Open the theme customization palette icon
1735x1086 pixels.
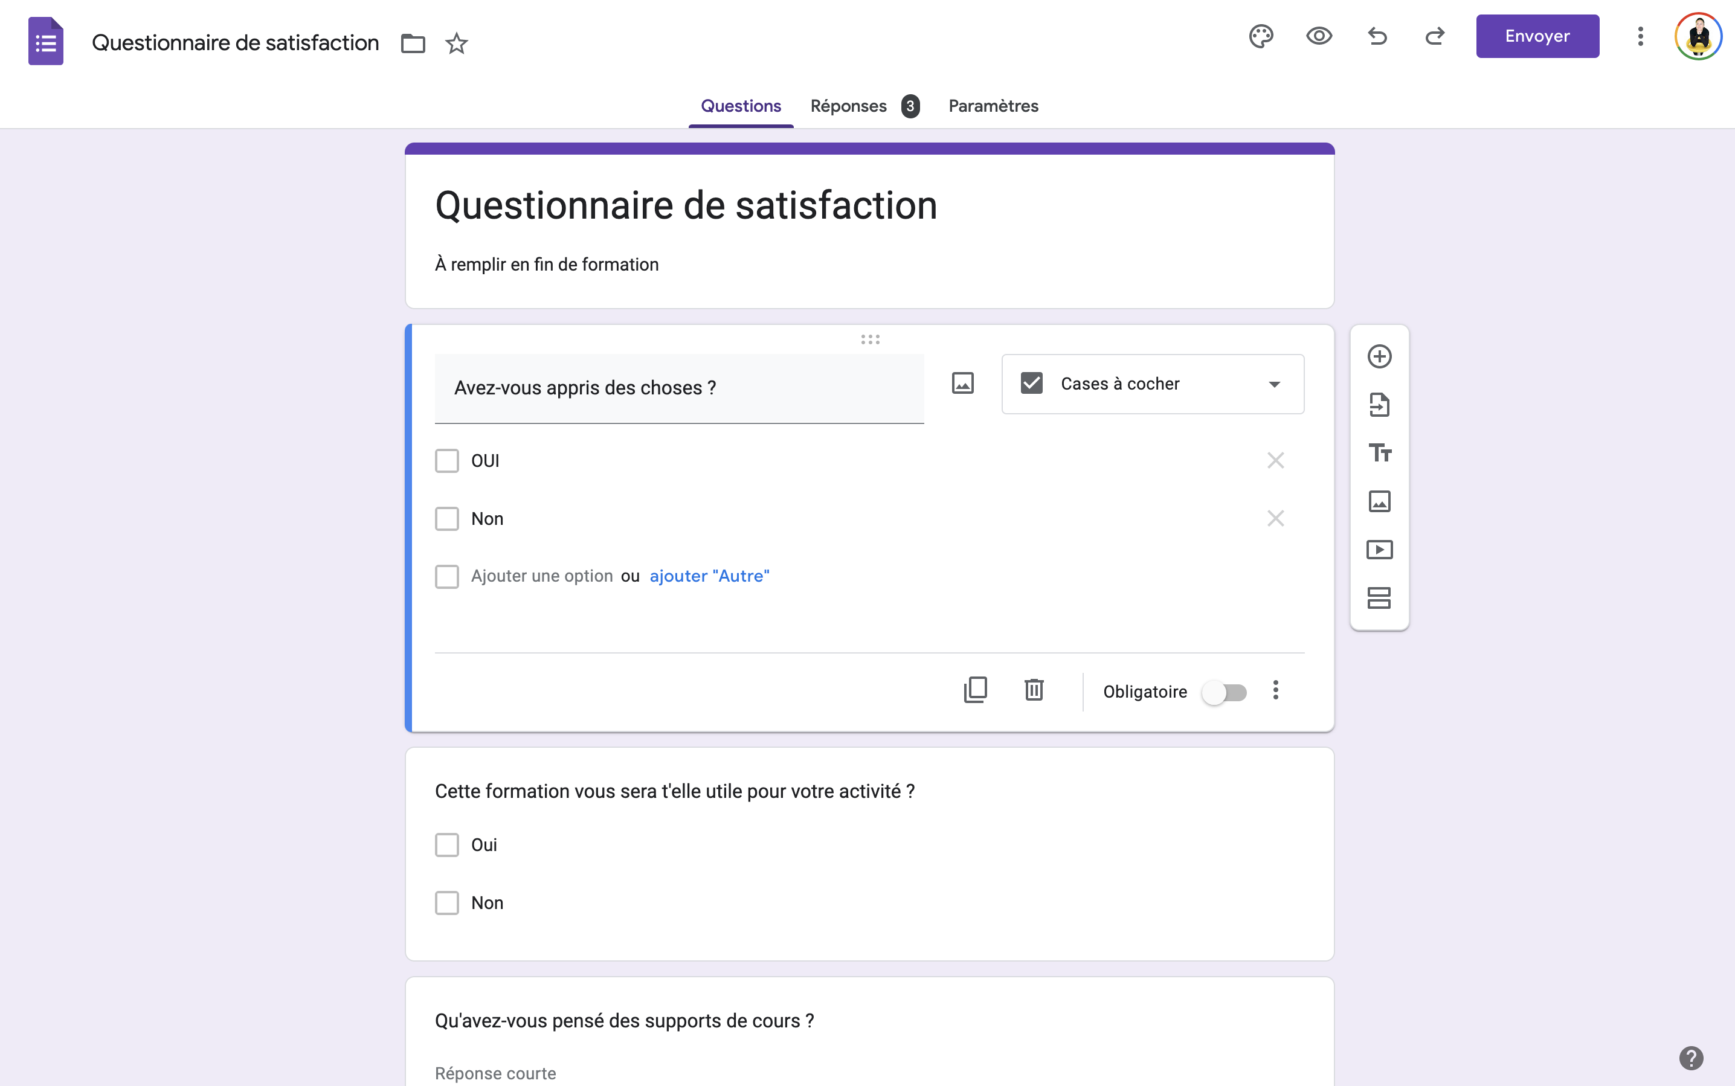coord(1261,36)
